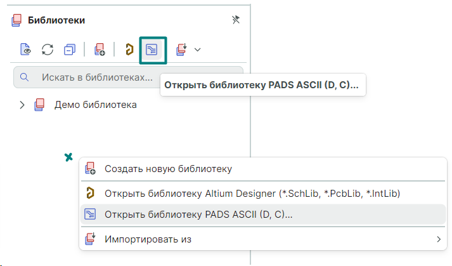The height and width of the screenshot is (266, 452).
Task: Select 'Открыть библиотеку PADS ASCII' menu entry
Action: point(203,215)
